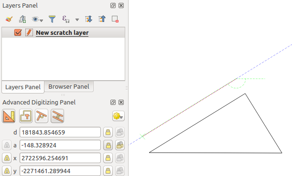This screenshot has width=292, height=176.
Task: Toggle perpendicular constraint icon
Action: click(42, 116)
